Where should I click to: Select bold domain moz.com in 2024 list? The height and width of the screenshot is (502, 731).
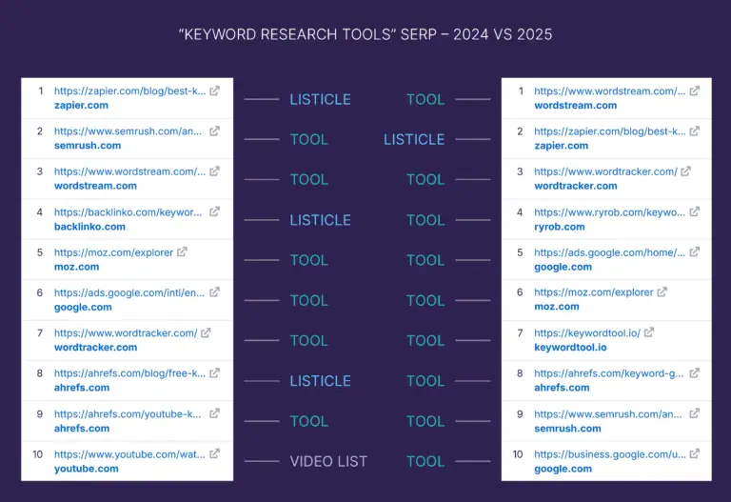pyautogui.click(x=76, y=267)
